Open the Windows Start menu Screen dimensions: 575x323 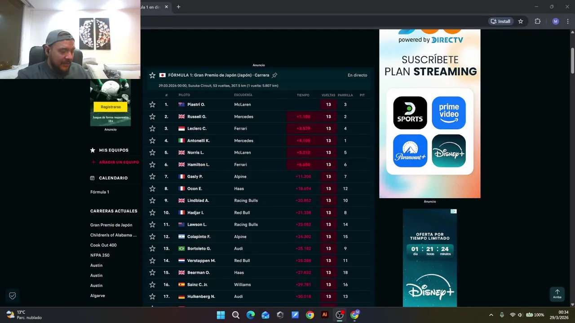(x=221, y=315)
